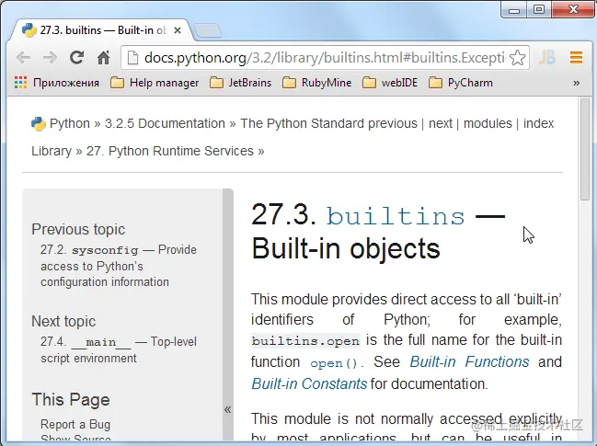Viewport: 597px width, 446px height.
Task: Click the builtins.open code text
Action: point(305,340)
